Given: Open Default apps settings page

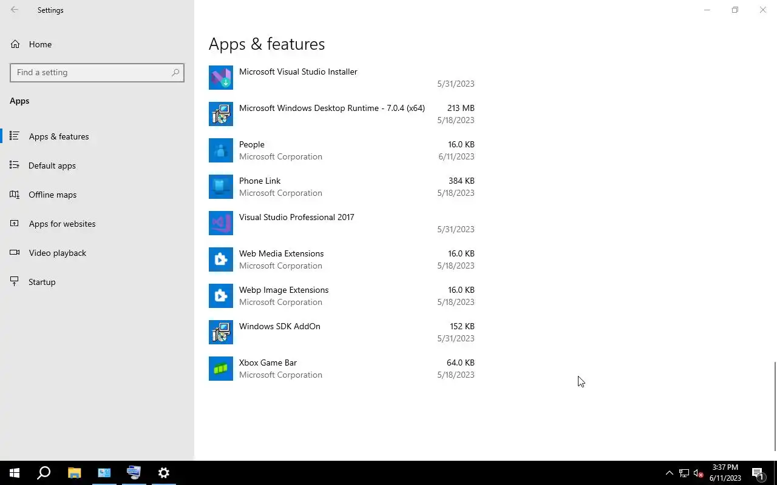Looking at the screenshot, I should pos(97,166).
